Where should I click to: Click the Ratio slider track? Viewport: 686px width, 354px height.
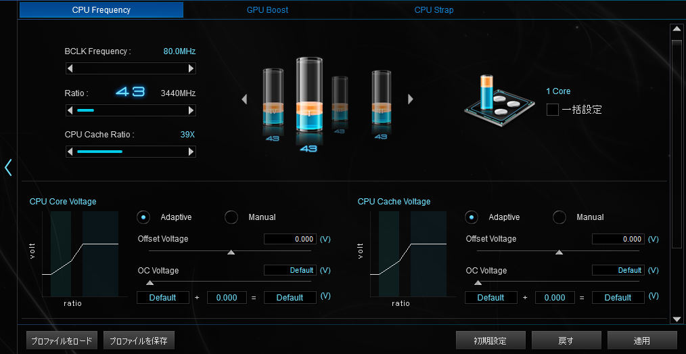(131, 110)
